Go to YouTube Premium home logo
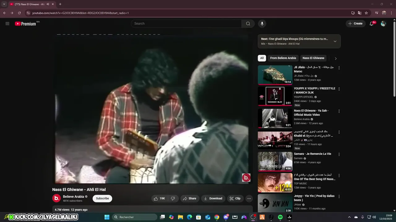 pos(25,23)
